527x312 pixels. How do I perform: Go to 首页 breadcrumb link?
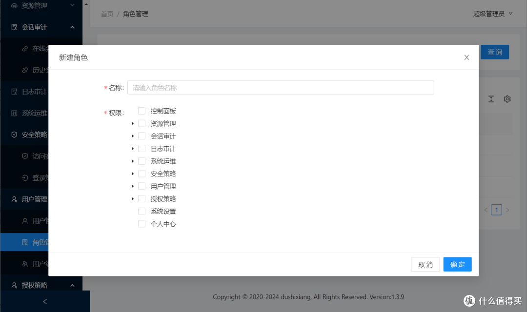[107, 14]
